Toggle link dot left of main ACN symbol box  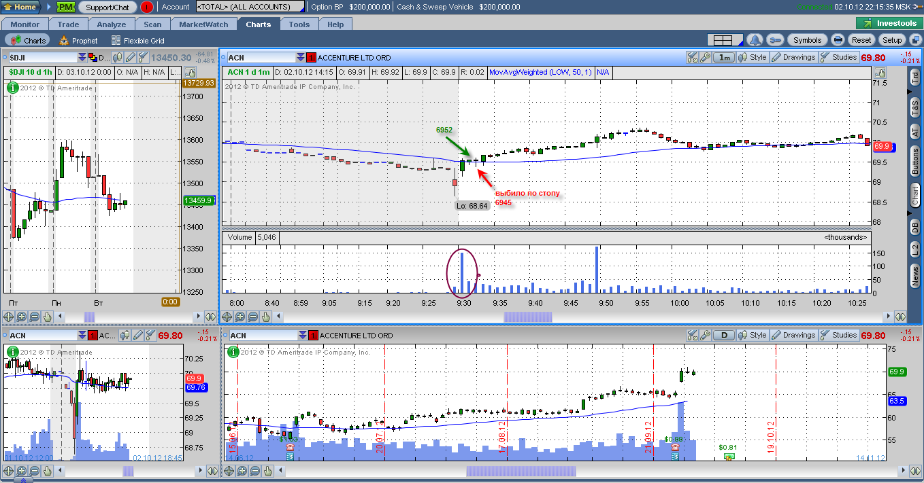point(223,58)
